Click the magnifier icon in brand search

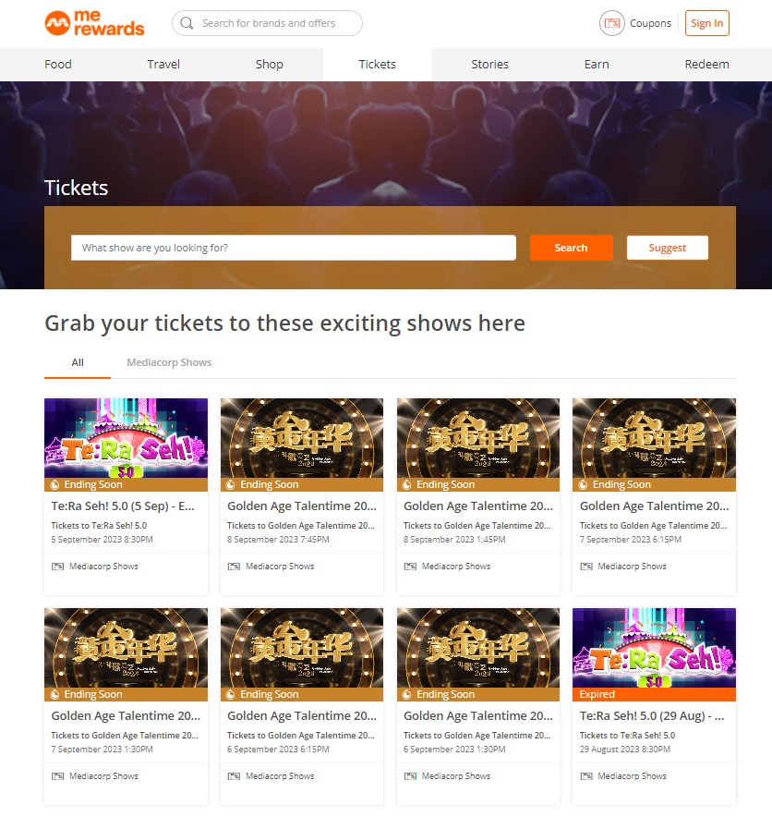pyautogui.click(x=187, y=23)
